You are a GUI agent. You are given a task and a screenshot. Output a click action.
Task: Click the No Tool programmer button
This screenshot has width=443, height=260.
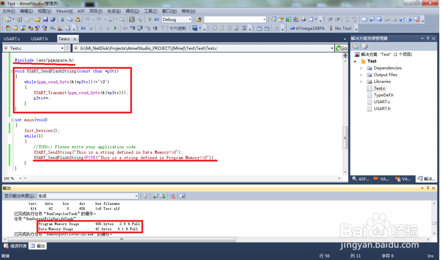(340, 28)
